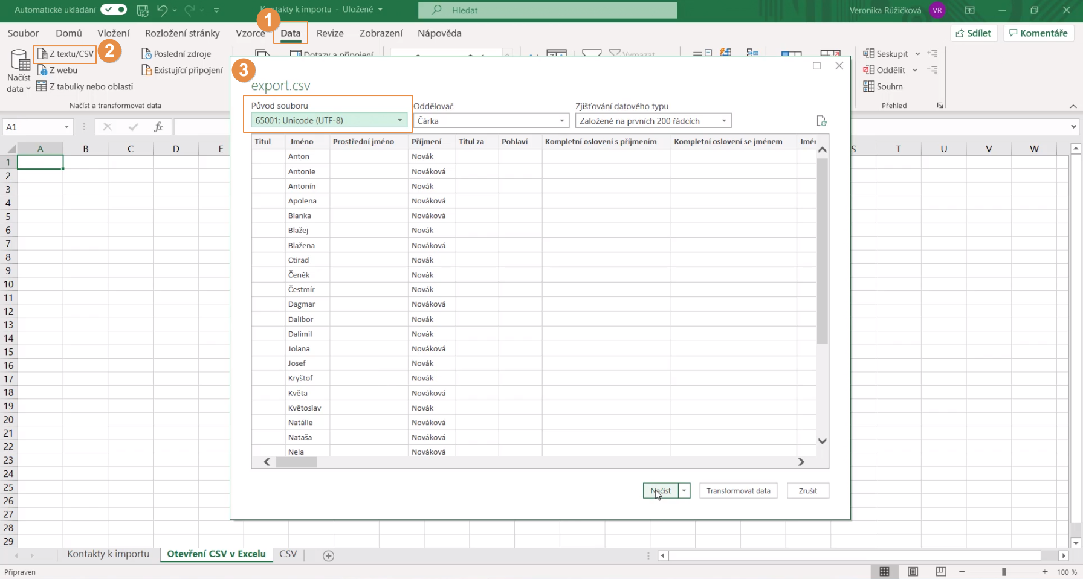Click the zoom out minus button
Viewport: 1083px width, 579px height.
point(962,572)
